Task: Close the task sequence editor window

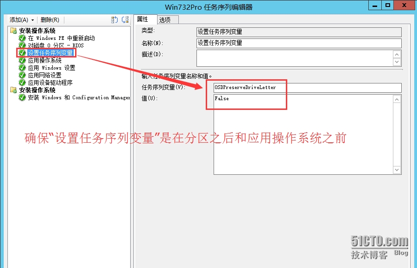Action: [404, 5]
